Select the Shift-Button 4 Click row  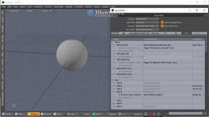[x=124, y=69]
